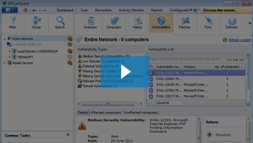The width and height of the screenshot is (253, 143).
Task: Show more tabs via double chevron
Action: click(x=191, y=10)
